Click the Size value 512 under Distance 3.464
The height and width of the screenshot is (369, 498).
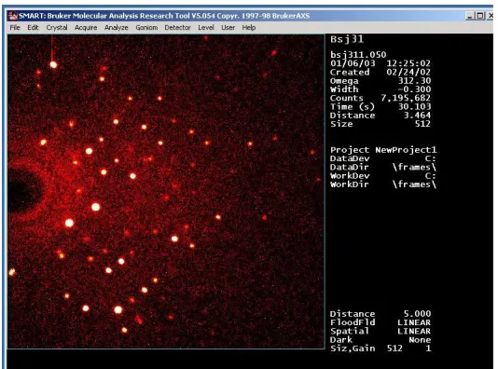422,124
